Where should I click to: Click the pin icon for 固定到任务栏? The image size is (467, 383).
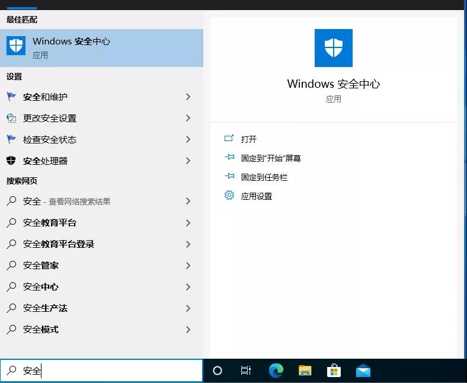pyautogui.click(x=229, y=176)
